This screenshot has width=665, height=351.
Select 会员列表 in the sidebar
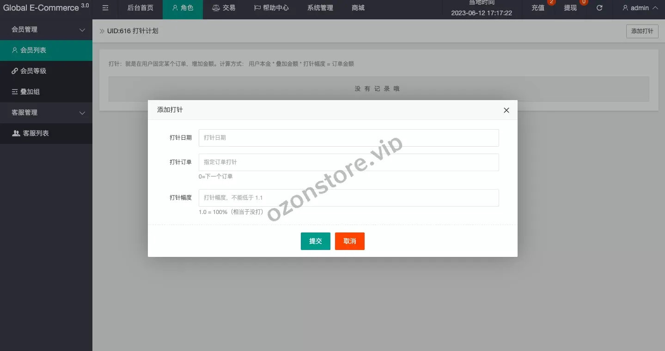pyautogui.click(x=33, y=50)
